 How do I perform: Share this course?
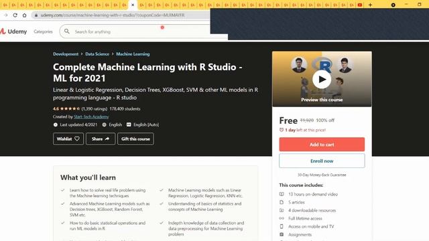pos(101,139)
